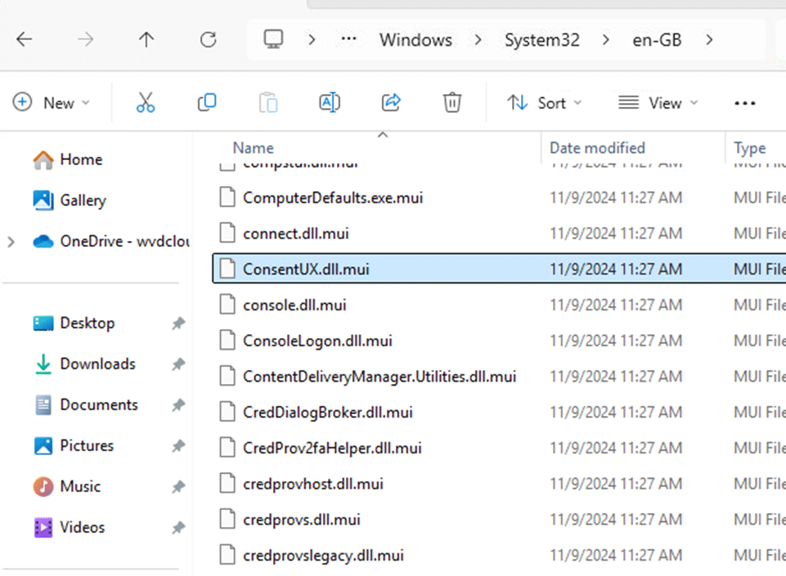Select ConsoleLogon.dll.mui file
The width and height of the screenshot is (786, 576).
[317, 341]
